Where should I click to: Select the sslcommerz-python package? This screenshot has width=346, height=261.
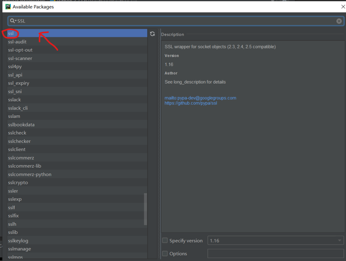click(30, 174)
